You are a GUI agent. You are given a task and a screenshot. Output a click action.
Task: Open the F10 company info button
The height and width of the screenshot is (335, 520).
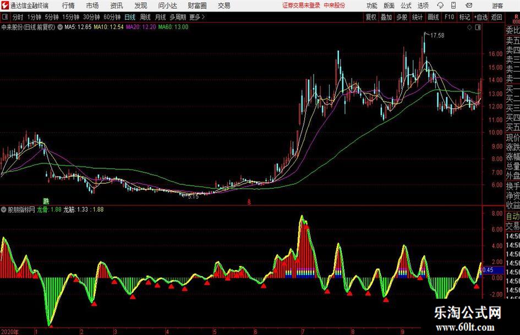449,17
